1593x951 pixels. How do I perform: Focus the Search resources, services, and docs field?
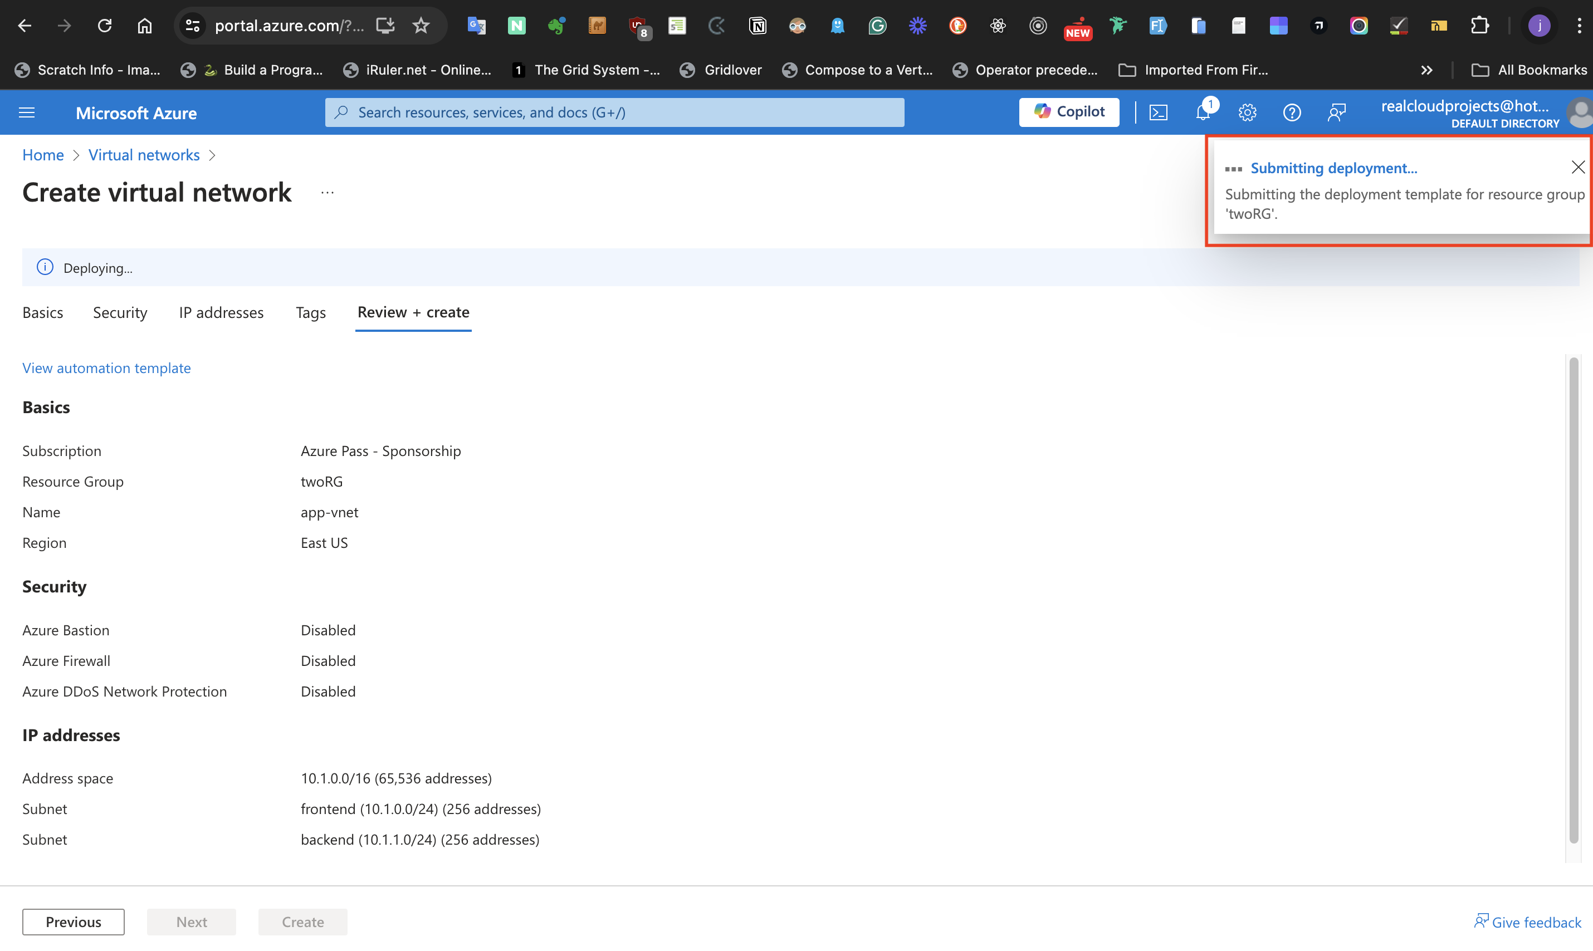click(614, 112)
